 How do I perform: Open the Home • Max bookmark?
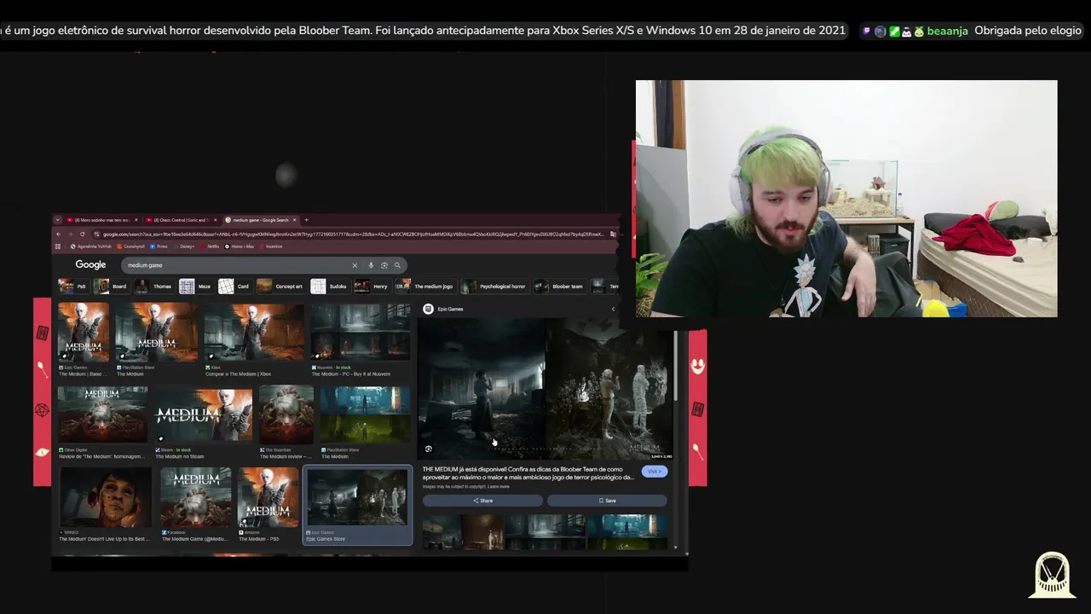click(240, 246)
